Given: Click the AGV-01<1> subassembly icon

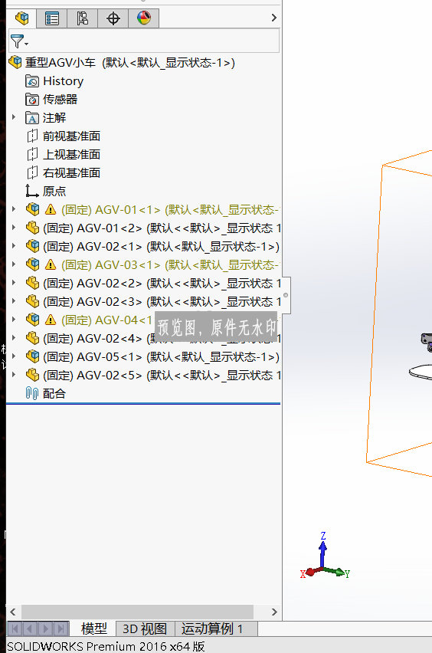Looking at the screenshot, I should [32, 209].
